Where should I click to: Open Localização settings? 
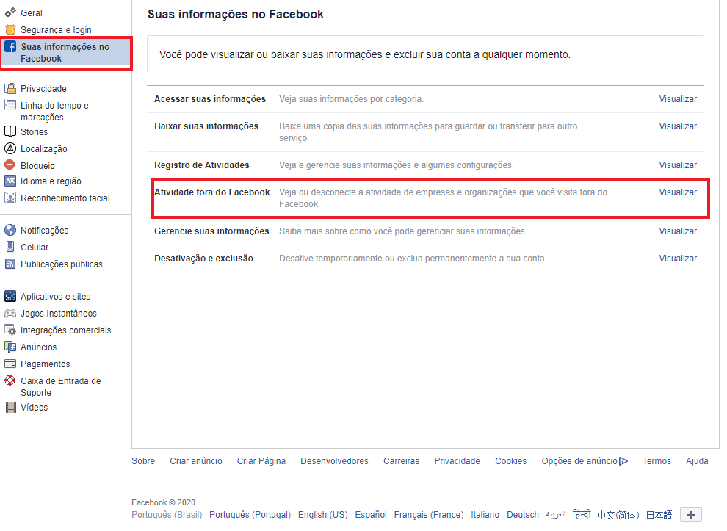(43, 149)
